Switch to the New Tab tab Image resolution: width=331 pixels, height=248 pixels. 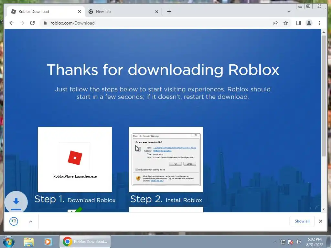[x=123, y=12]
